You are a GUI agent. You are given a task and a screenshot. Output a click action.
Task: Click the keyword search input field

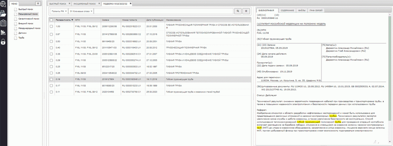pyautogui.click(x=163, y=11)
